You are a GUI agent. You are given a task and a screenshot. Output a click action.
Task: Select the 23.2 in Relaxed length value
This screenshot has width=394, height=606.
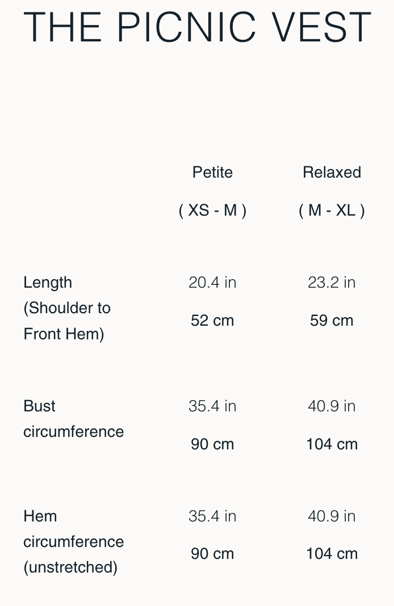332,283
